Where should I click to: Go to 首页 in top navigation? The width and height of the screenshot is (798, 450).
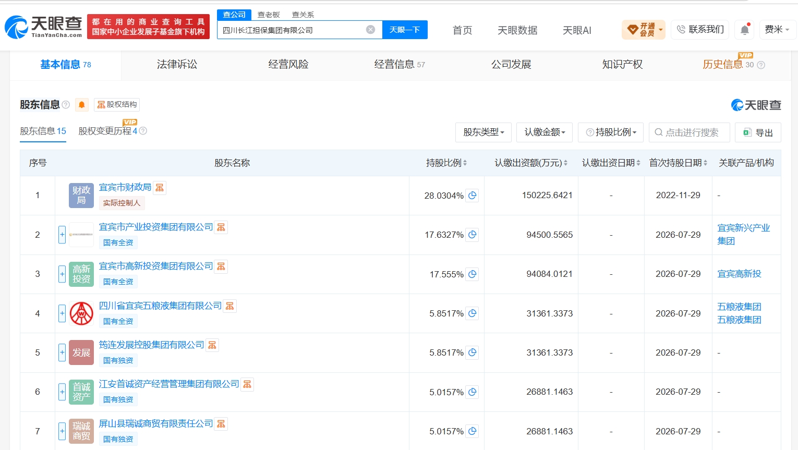462,30
